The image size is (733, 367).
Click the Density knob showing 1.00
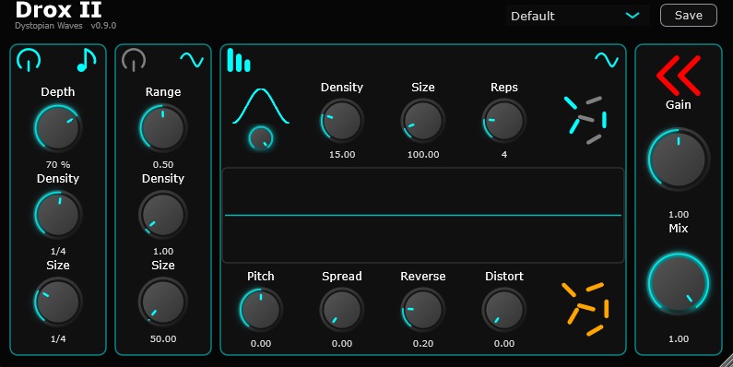click(x=163, y=214)
